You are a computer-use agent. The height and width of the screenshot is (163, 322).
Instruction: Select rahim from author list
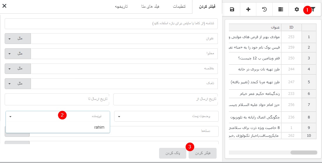point(99,127)
